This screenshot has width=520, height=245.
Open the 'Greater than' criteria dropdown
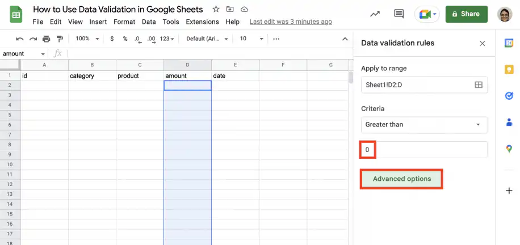pos(424,125)
